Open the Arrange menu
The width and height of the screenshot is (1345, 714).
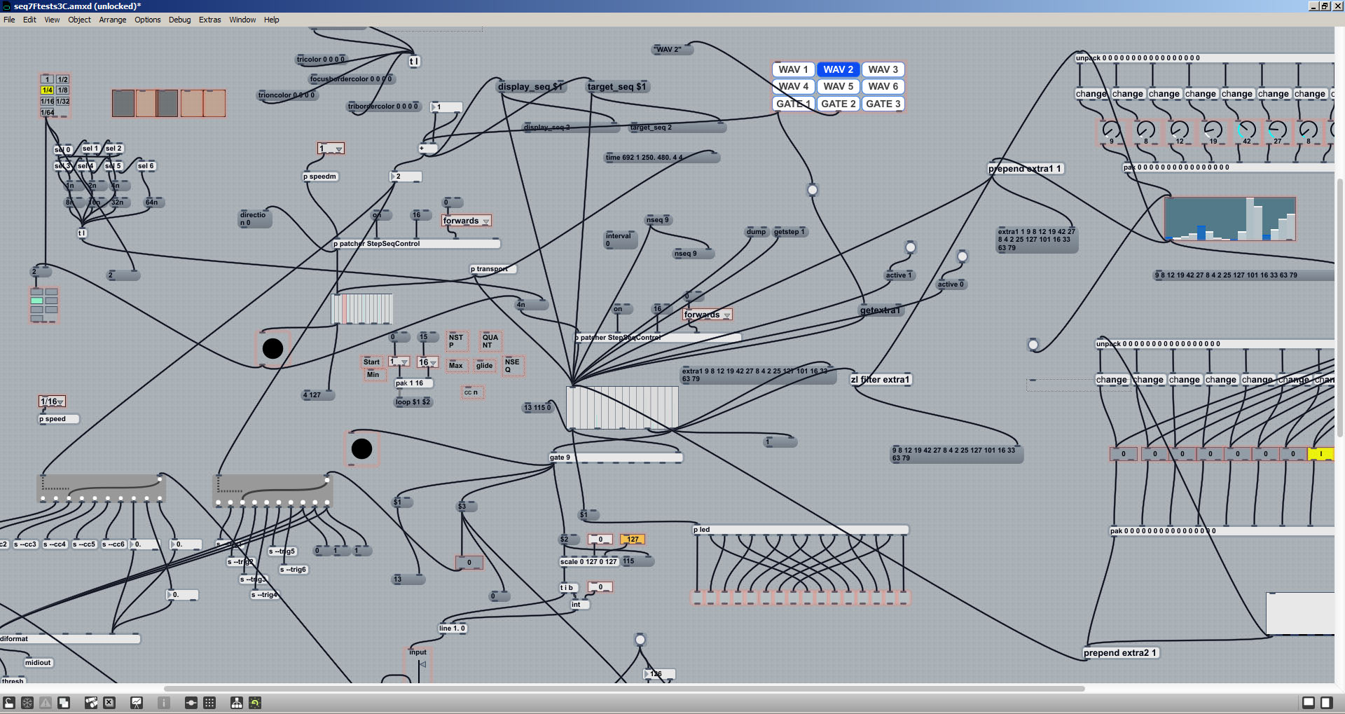coord(112,20)
